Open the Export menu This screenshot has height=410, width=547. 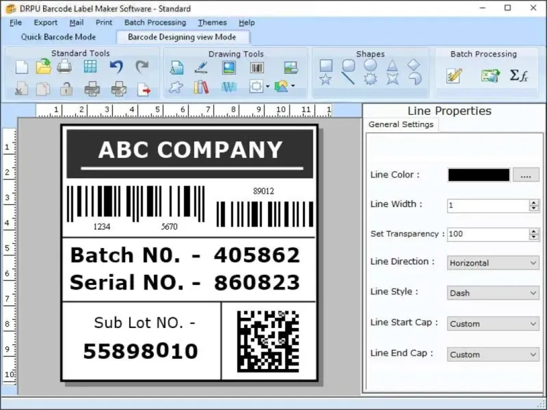[x=46, y=23]
